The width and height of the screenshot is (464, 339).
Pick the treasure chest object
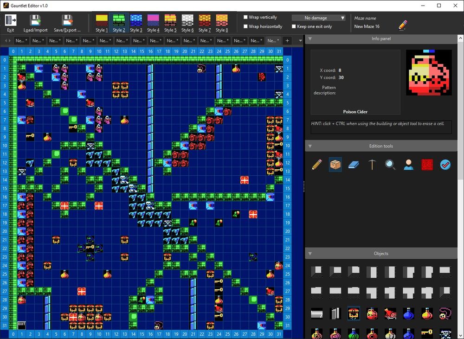354,313
